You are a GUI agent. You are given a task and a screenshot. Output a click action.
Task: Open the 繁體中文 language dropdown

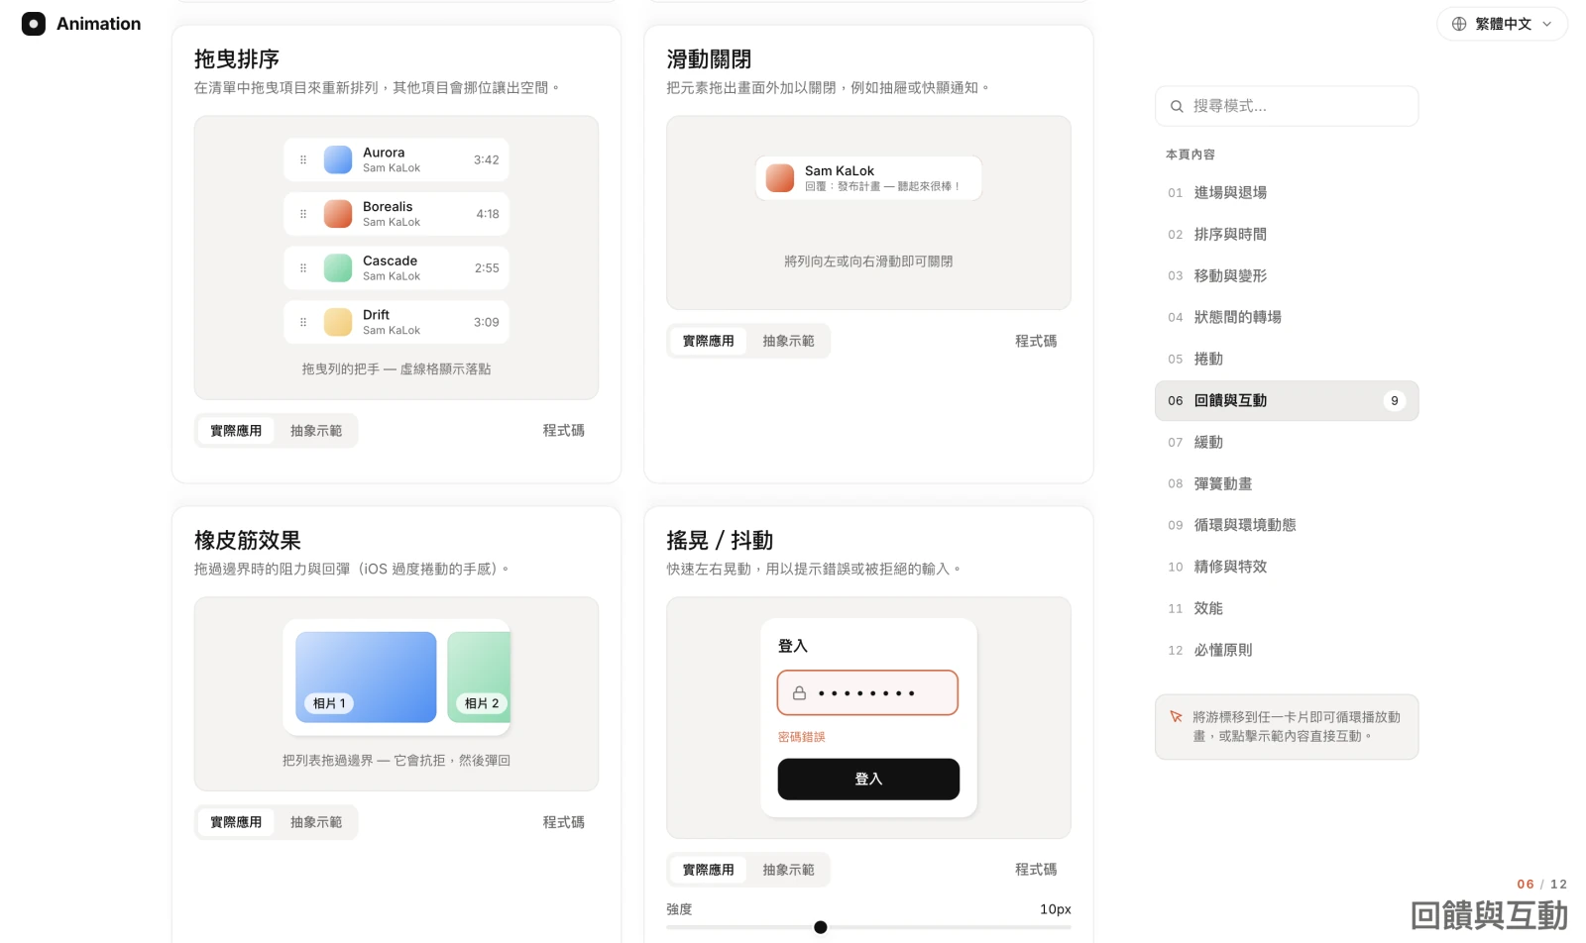(1502, 24)
